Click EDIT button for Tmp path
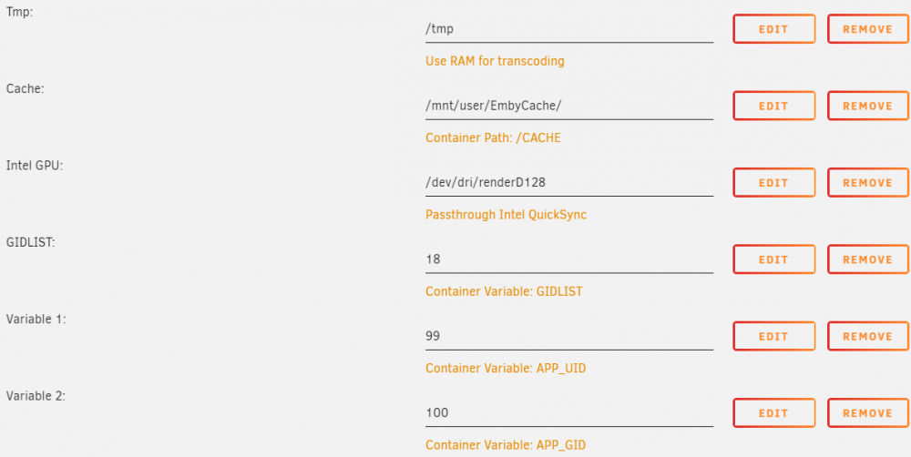The height and width of the screenshot is (457, 911). coord(773,29)
